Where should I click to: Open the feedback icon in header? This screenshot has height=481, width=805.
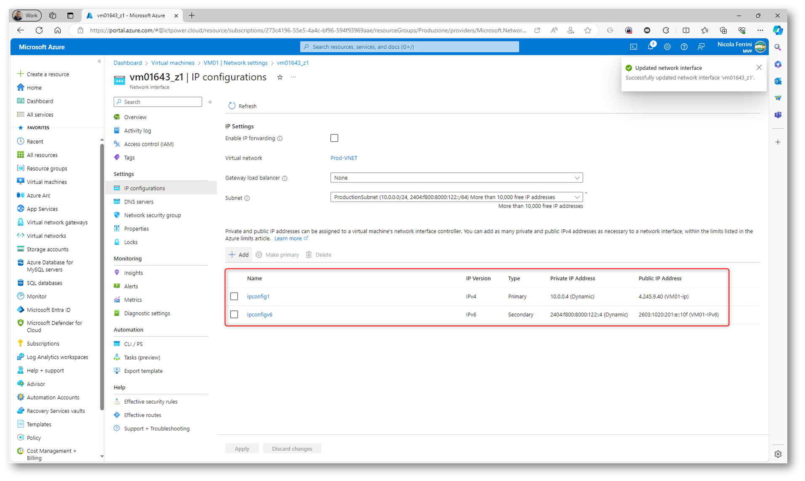click(701, 47)
